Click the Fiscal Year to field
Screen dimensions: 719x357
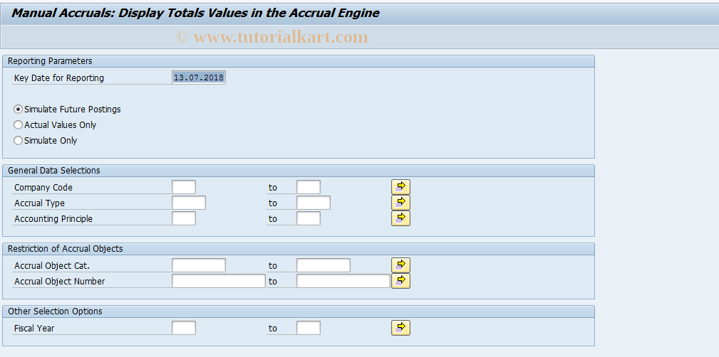pyautogui.click(x=309, y=328)
